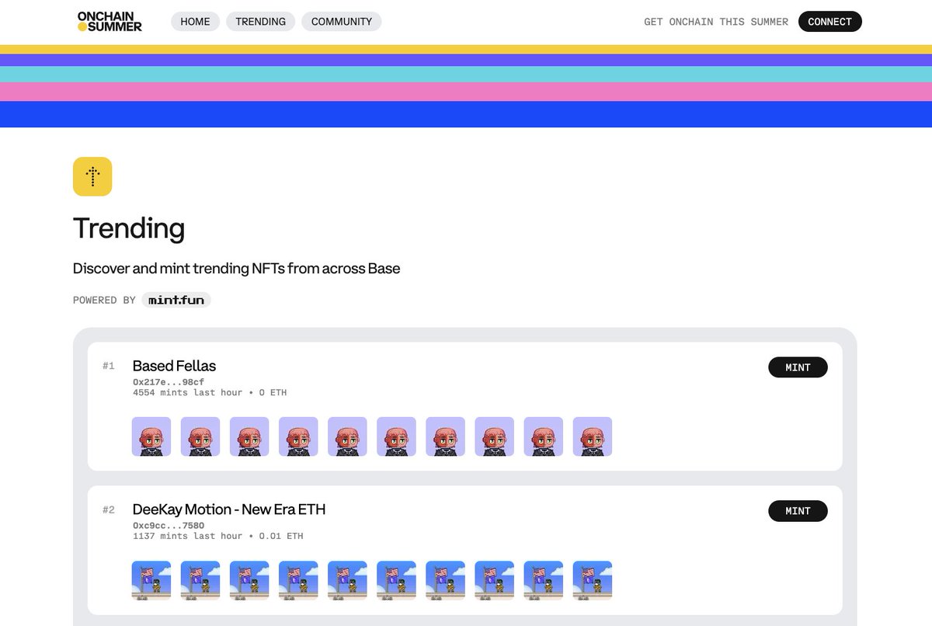Mint the Based Fellas collection
Screen dimensions: 932x626
point(798,367)
